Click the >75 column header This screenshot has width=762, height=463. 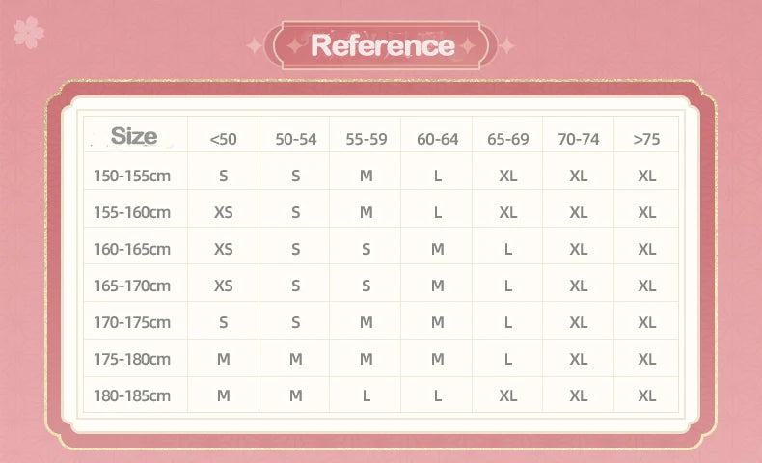pos(646,140)
